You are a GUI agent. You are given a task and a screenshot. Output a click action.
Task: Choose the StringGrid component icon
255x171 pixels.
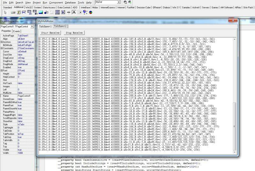(29, 12)
